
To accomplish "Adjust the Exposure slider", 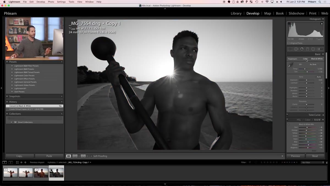I will pos(306,80).
